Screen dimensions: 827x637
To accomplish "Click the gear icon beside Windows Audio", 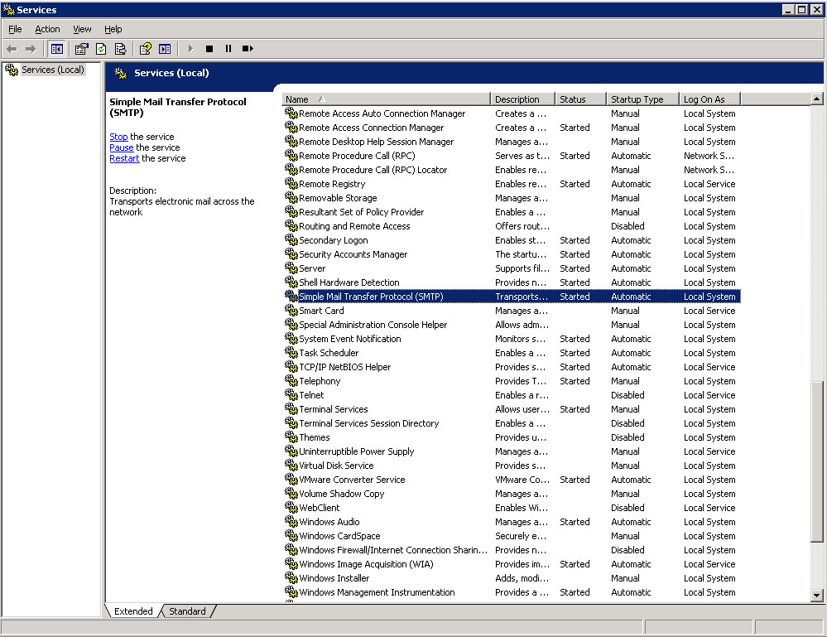I will (291, 521).
